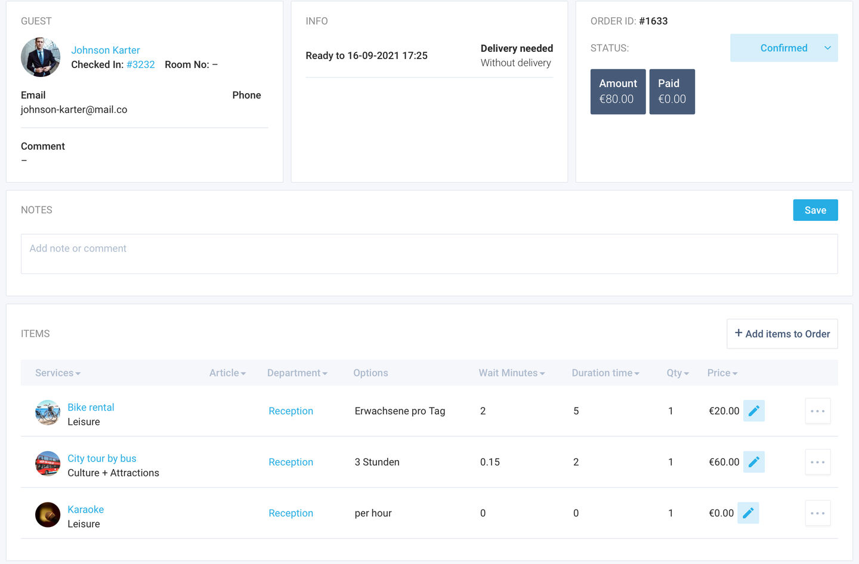Click Add items to Order button
The image size is (859, 564).
coord(782,334)
